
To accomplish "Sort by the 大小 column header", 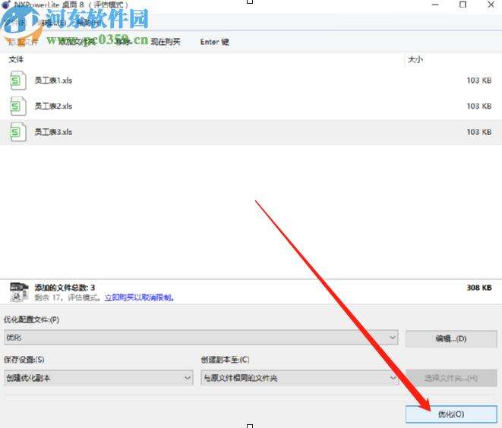I will point(415,59).
